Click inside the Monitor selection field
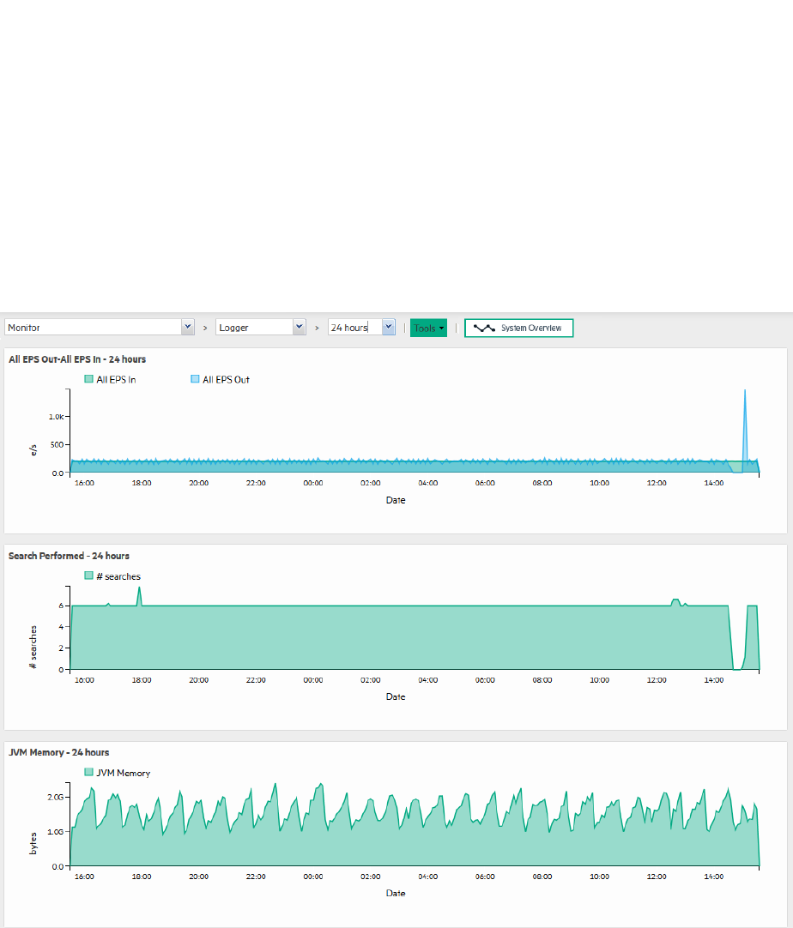Image resolution: width=793 pixels, height=928 pixels. [93, 328]
